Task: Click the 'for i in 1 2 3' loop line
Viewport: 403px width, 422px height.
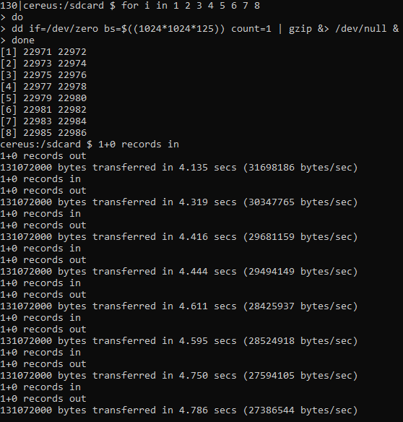Action: point(130,5)
